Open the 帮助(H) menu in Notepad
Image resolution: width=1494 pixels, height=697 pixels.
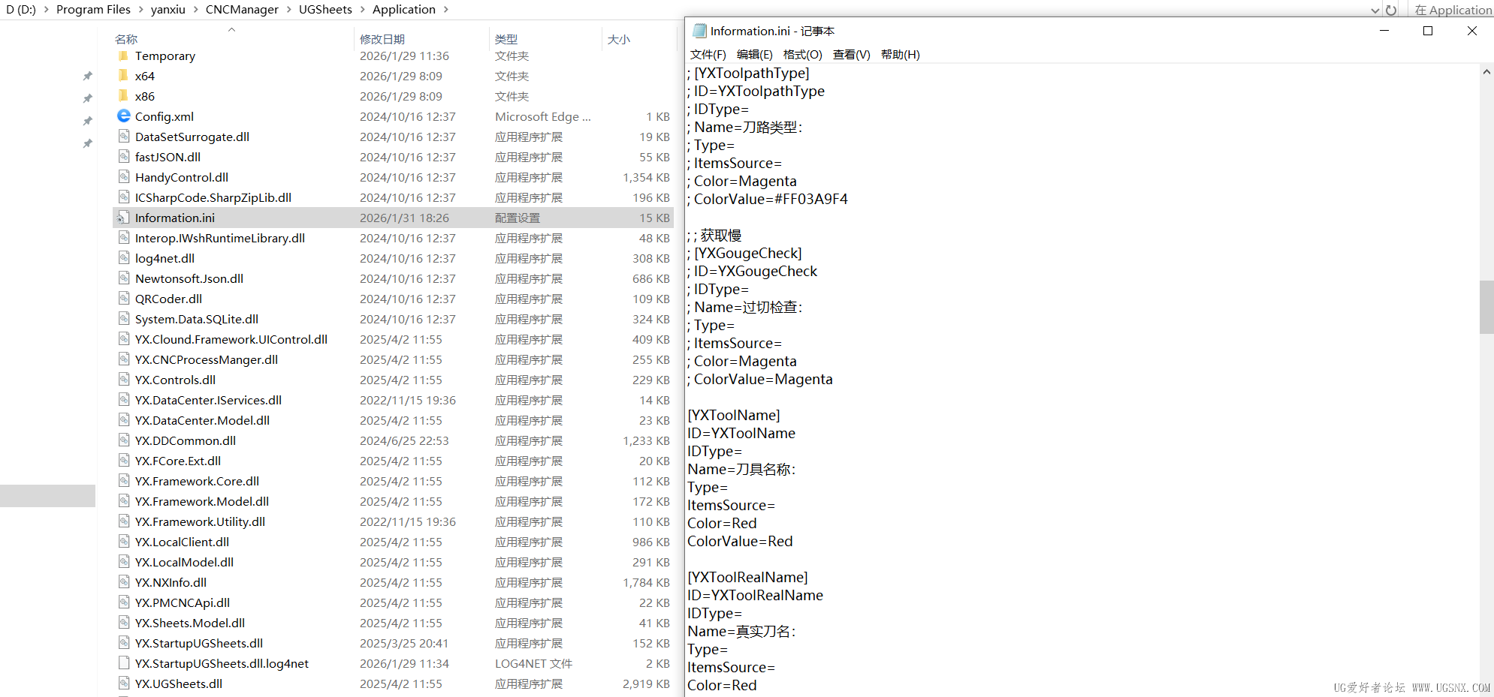tap(901, 54)
